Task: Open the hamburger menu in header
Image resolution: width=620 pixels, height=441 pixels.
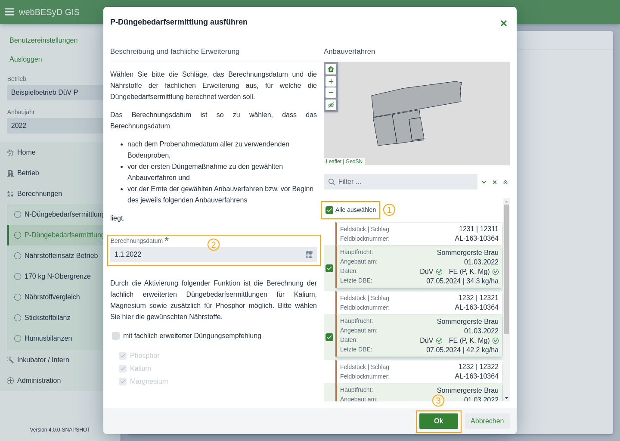Action: (x=9, y=12)
